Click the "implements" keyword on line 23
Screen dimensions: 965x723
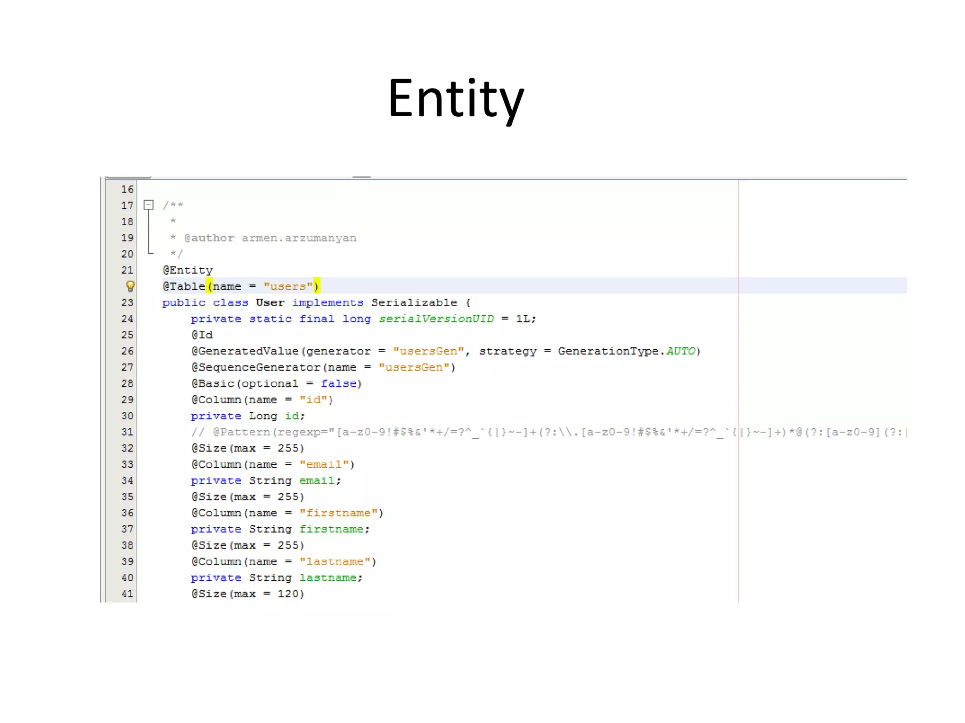coord(328,303)
